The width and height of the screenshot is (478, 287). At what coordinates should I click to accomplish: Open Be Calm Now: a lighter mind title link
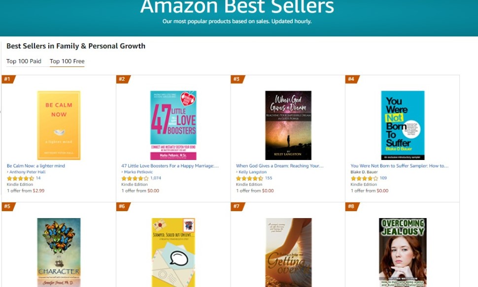(x=36, y=166)
